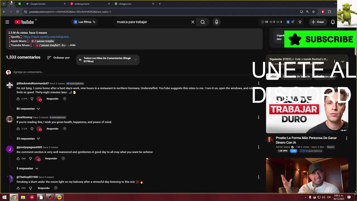This screenshot has width=357, height=201.
Task: Dislike the @BlackmetalKommando87 comment
Action: tap(32, 99)
